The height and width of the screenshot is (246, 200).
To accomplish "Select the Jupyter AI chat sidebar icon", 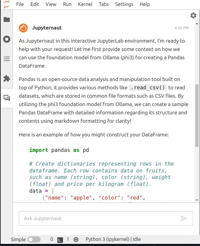I will coord(7,98).
